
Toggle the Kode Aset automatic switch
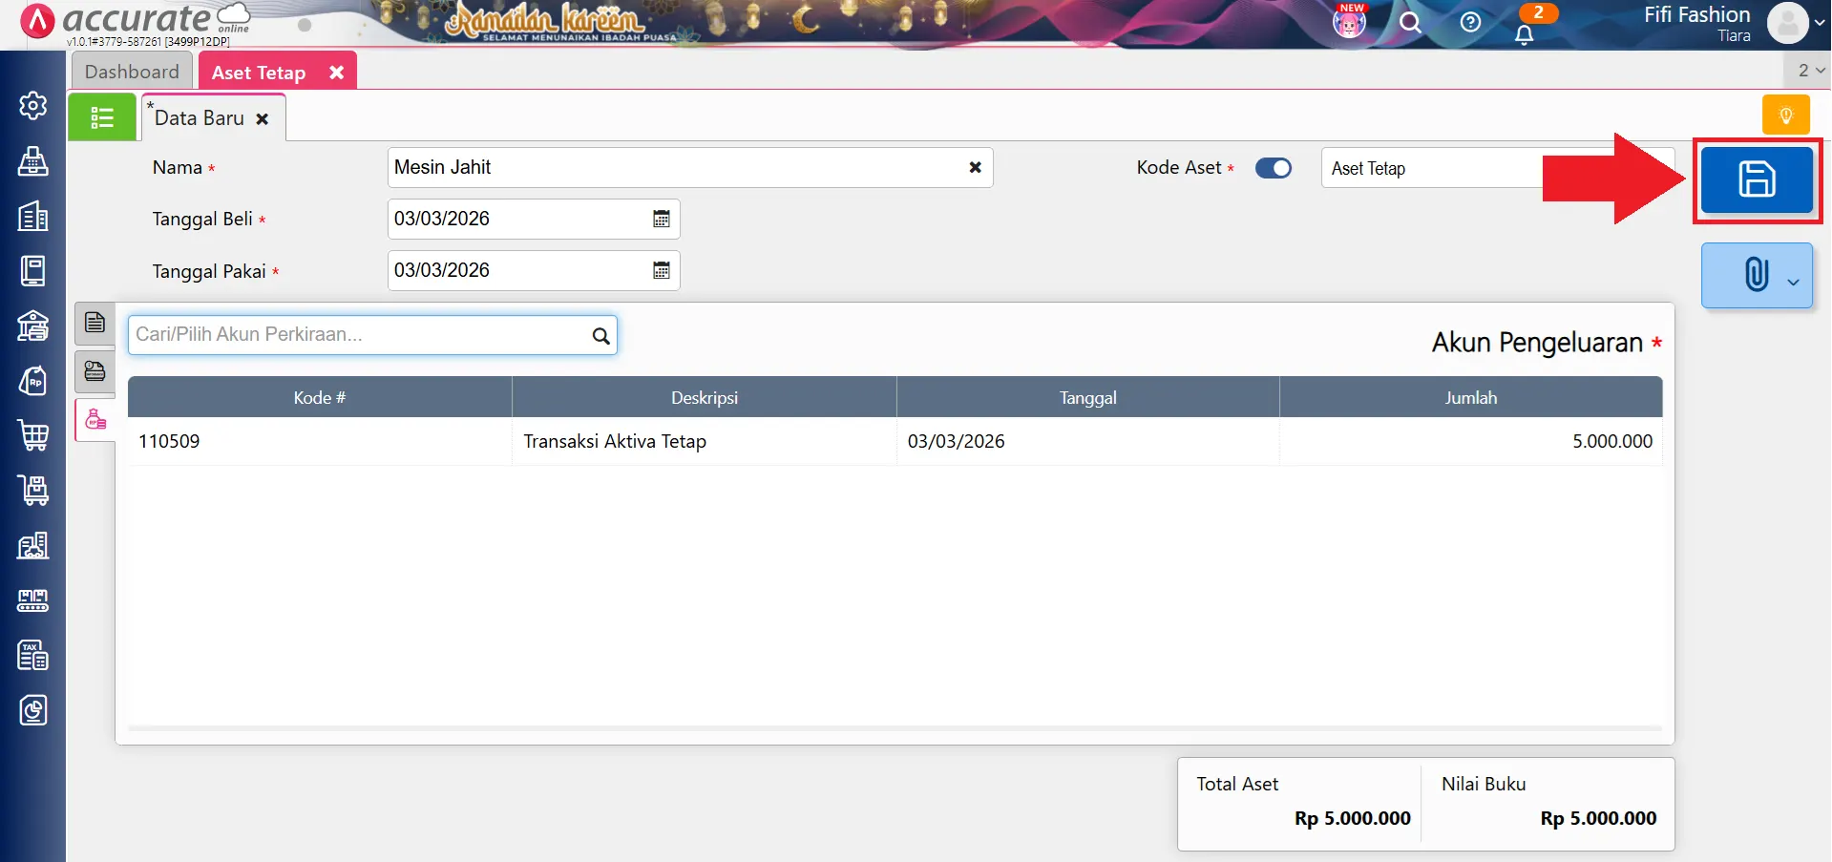pyautogui.click(x=1273, y=168)
